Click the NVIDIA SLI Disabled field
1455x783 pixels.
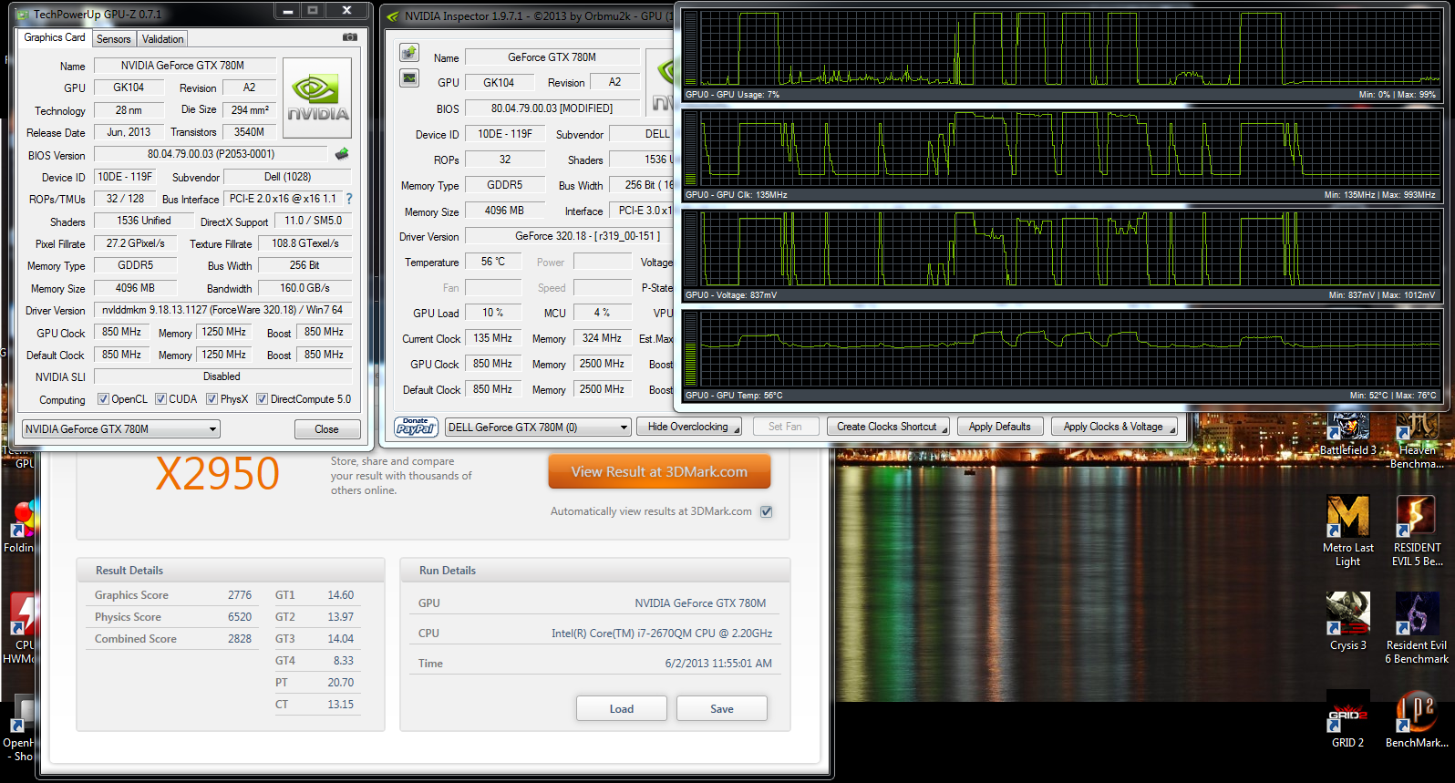pos(222,376)
